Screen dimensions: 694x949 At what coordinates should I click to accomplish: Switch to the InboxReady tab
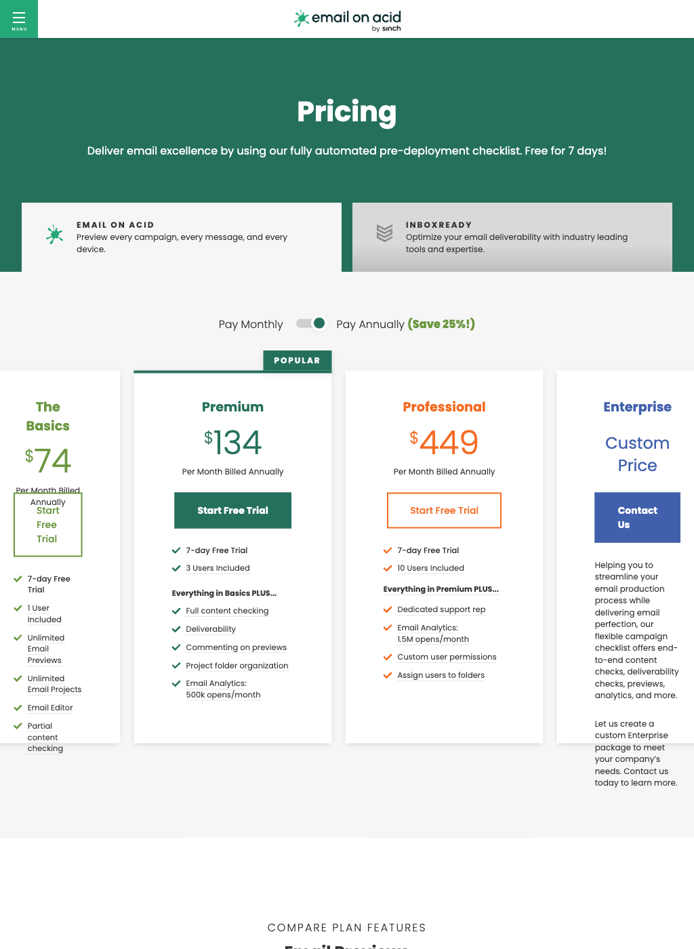512,237
